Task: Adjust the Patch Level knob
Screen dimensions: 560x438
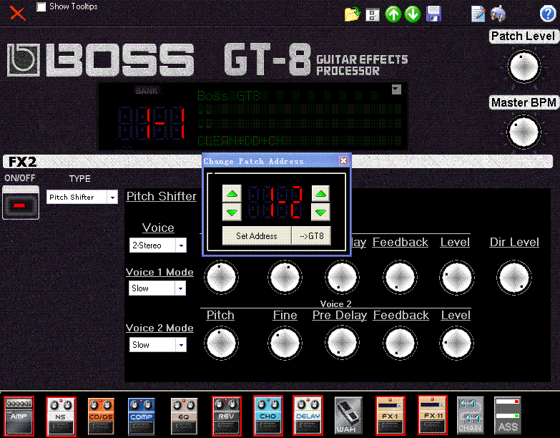Action: click(x=524, y=67)
